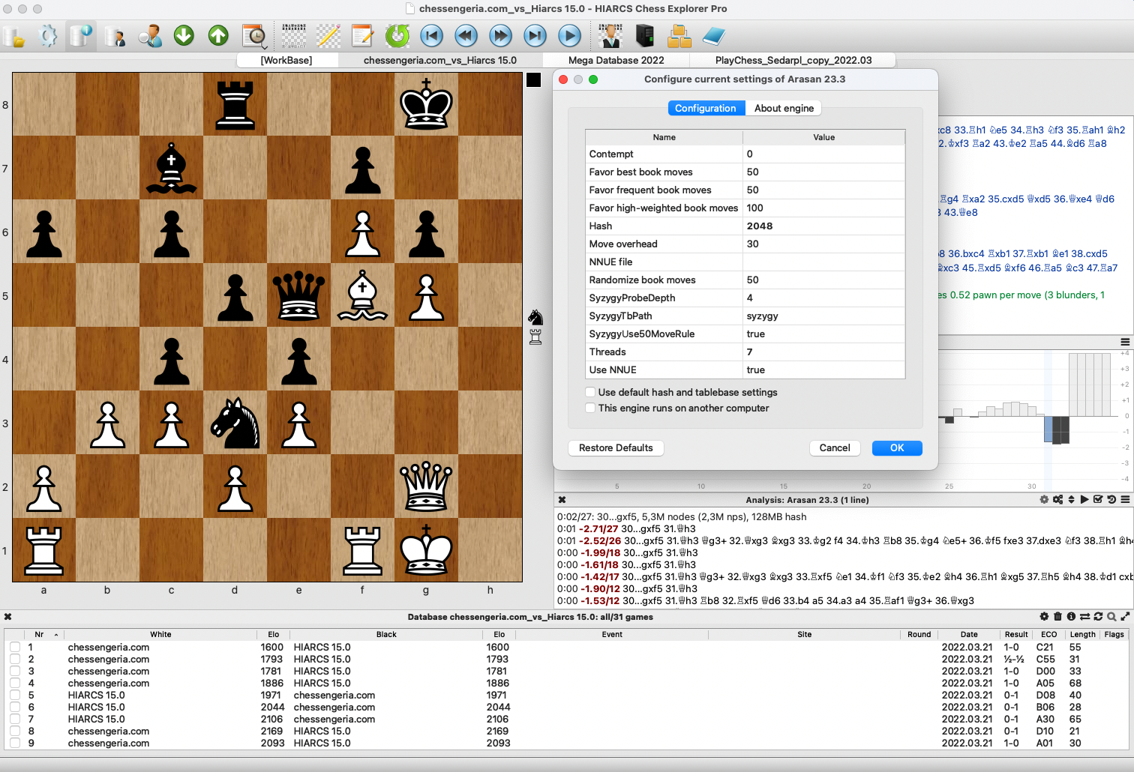Viewport: 1134px width, 772px height.
Task: Tick checkbox for game number 3
Action: pyautogui.click(x=15, y=671)
